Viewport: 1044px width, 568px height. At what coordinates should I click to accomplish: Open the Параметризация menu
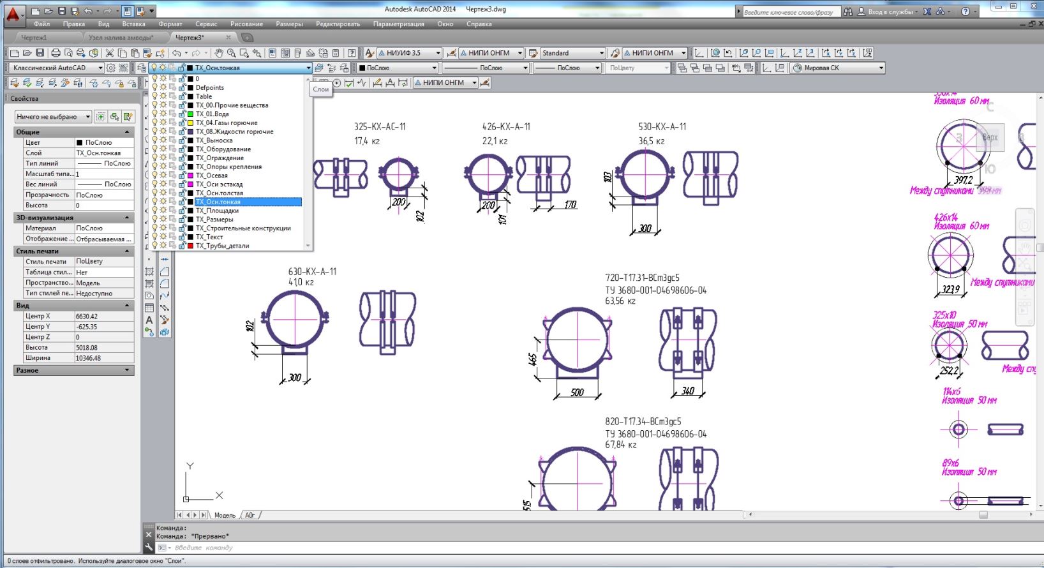point(398,24)
